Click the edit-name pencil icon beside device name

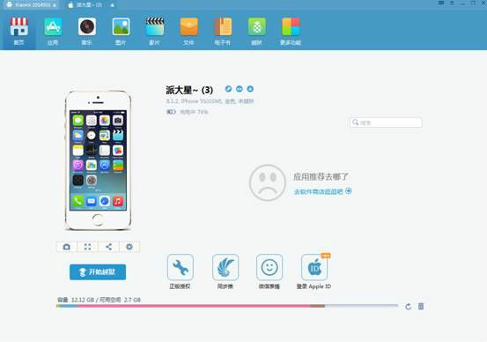pos(228,89)
